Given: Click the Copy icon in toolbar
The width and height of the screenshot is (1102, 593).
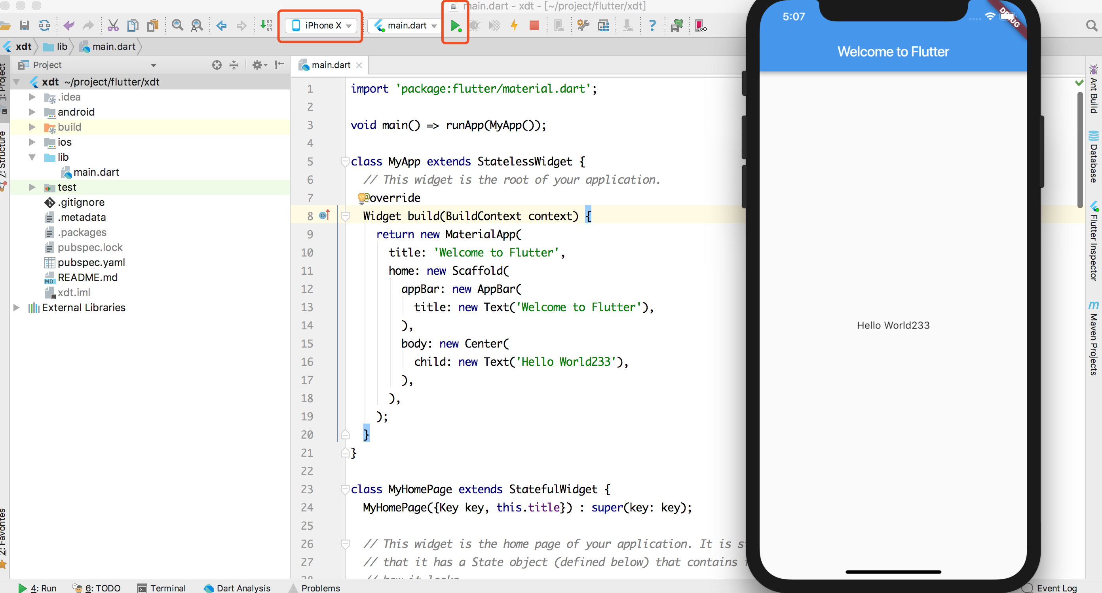Looking at the screenshot, I should coord(133,26).
